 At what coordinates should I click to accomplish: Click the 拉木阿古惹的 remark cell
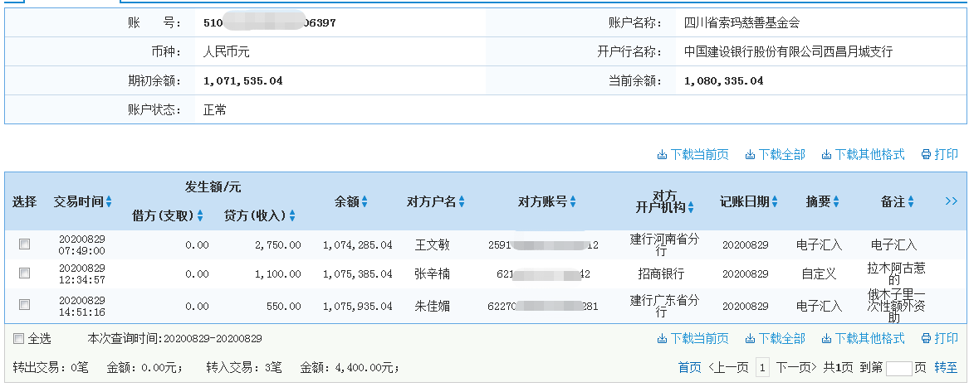pos(896,273)
